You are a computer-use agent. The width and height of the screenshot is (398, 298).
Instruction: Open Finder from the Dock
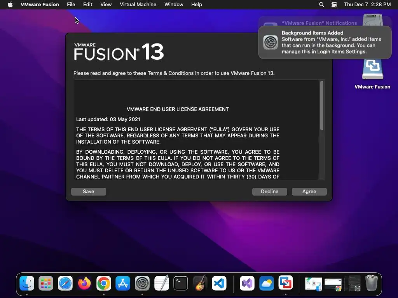tap(27, 283)
